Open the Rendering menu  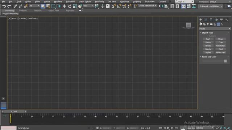point(99,1)
